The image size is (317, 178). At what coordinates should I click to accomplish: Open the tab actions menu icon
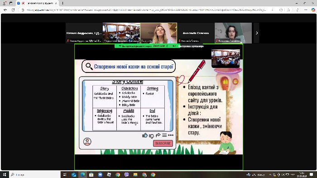coord(11,3)
